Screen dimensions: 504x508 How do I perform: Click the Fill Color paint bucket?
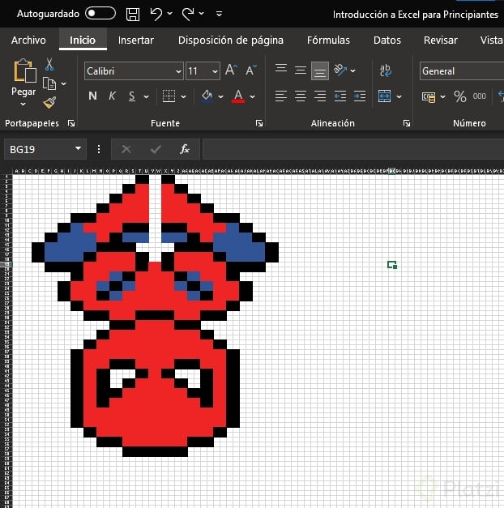coord(207,96)
